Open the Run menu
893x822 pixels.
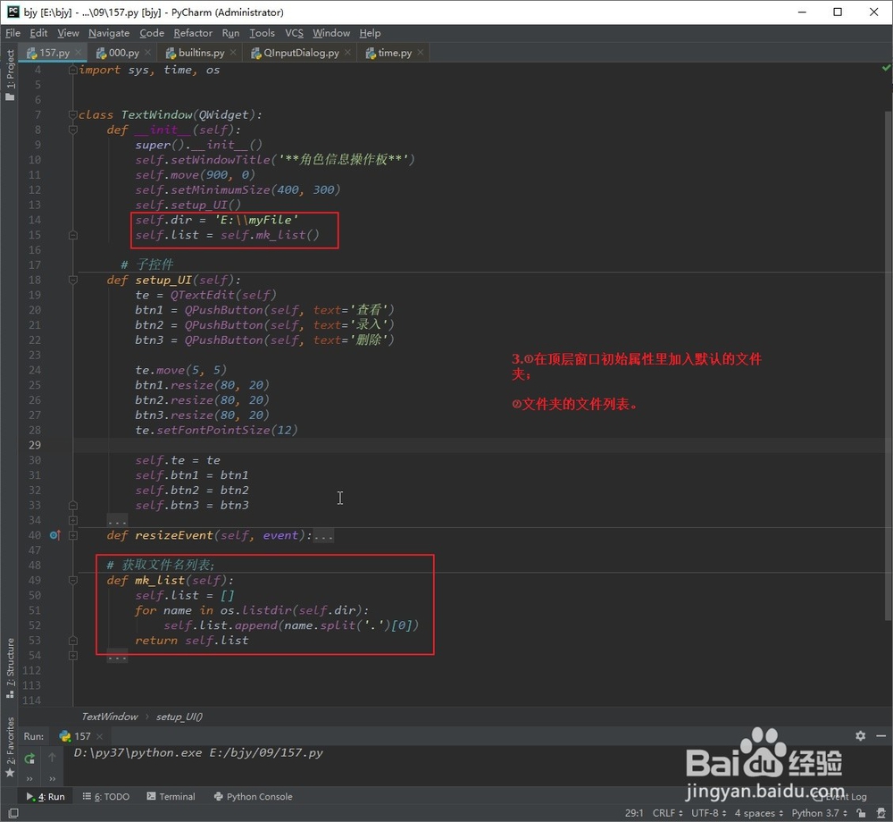tap(230, 33)
